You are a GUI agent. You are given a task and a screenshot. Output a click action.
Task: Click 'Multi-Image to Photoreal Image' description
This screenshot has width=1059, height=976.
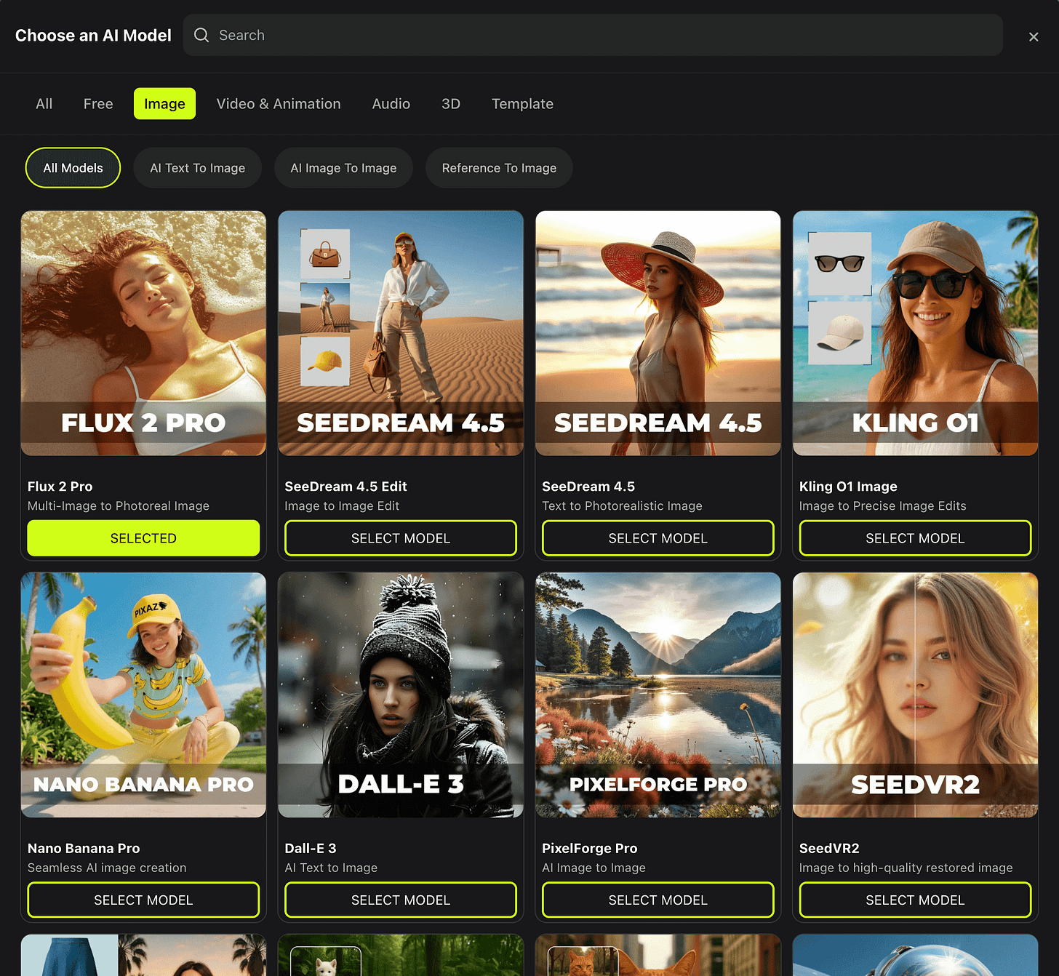pos(119,505)
